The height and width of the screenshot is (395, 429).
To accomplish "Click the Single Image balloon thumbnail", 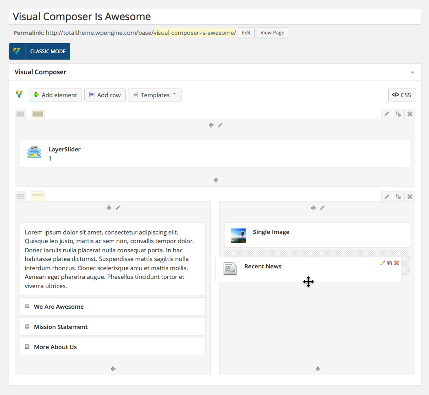I will pyautogui.click(x=238, y=236).
